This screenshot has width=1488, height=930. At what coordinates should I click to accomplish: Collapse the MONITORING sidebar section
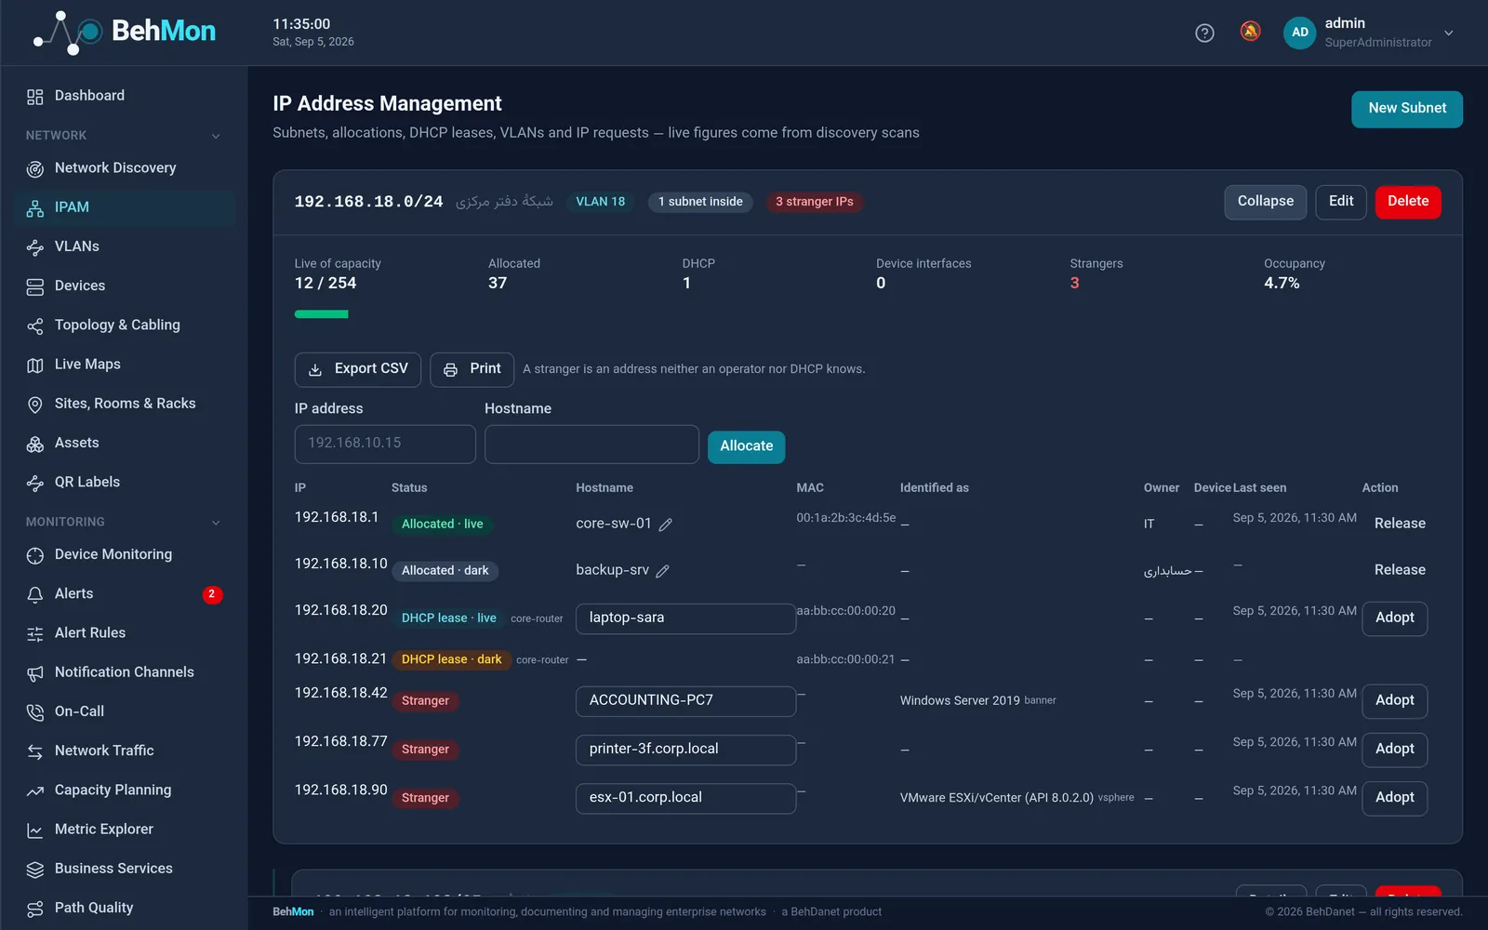(x=216, y=523)
